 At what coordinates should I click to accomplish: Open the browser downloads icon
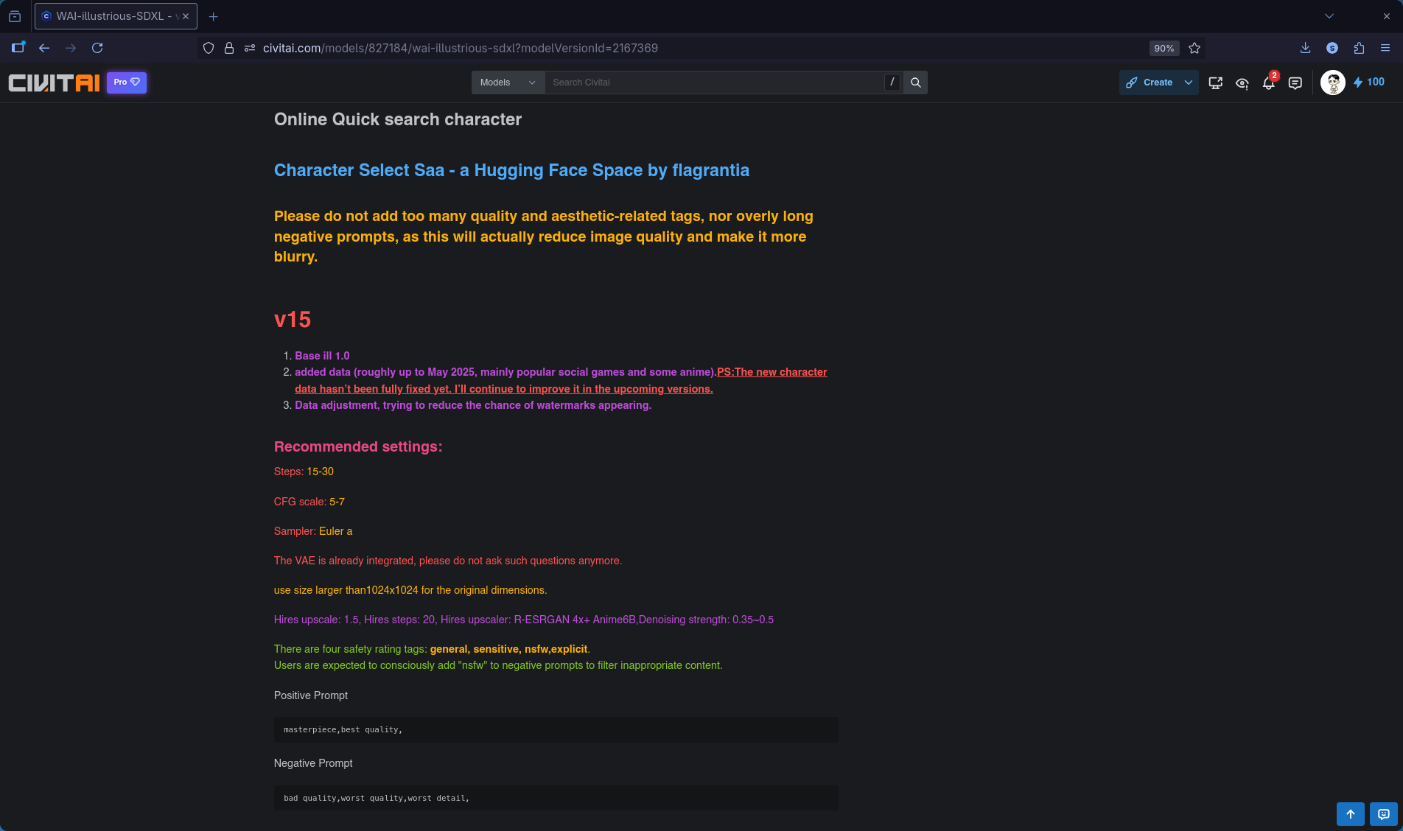point(1305,48)
